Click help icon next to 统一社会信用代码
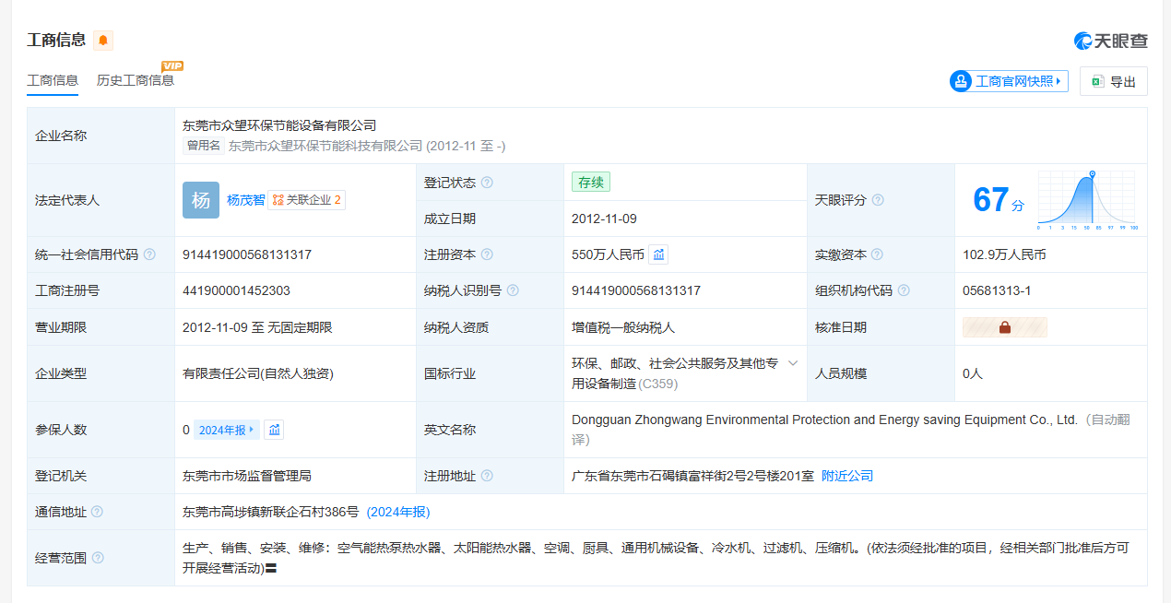This screenshot has width=1171, height=603. click(x=149, y=254)
